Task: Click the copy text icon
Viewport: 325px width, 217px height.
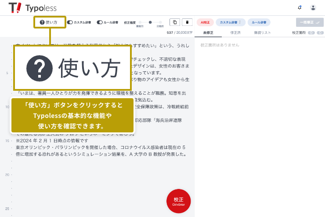Action: pos(175,22)
